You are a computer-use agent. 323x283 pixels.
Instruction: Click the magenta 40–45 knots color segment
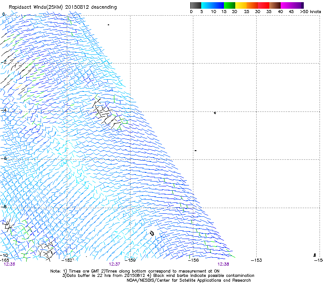coord(286,5)
